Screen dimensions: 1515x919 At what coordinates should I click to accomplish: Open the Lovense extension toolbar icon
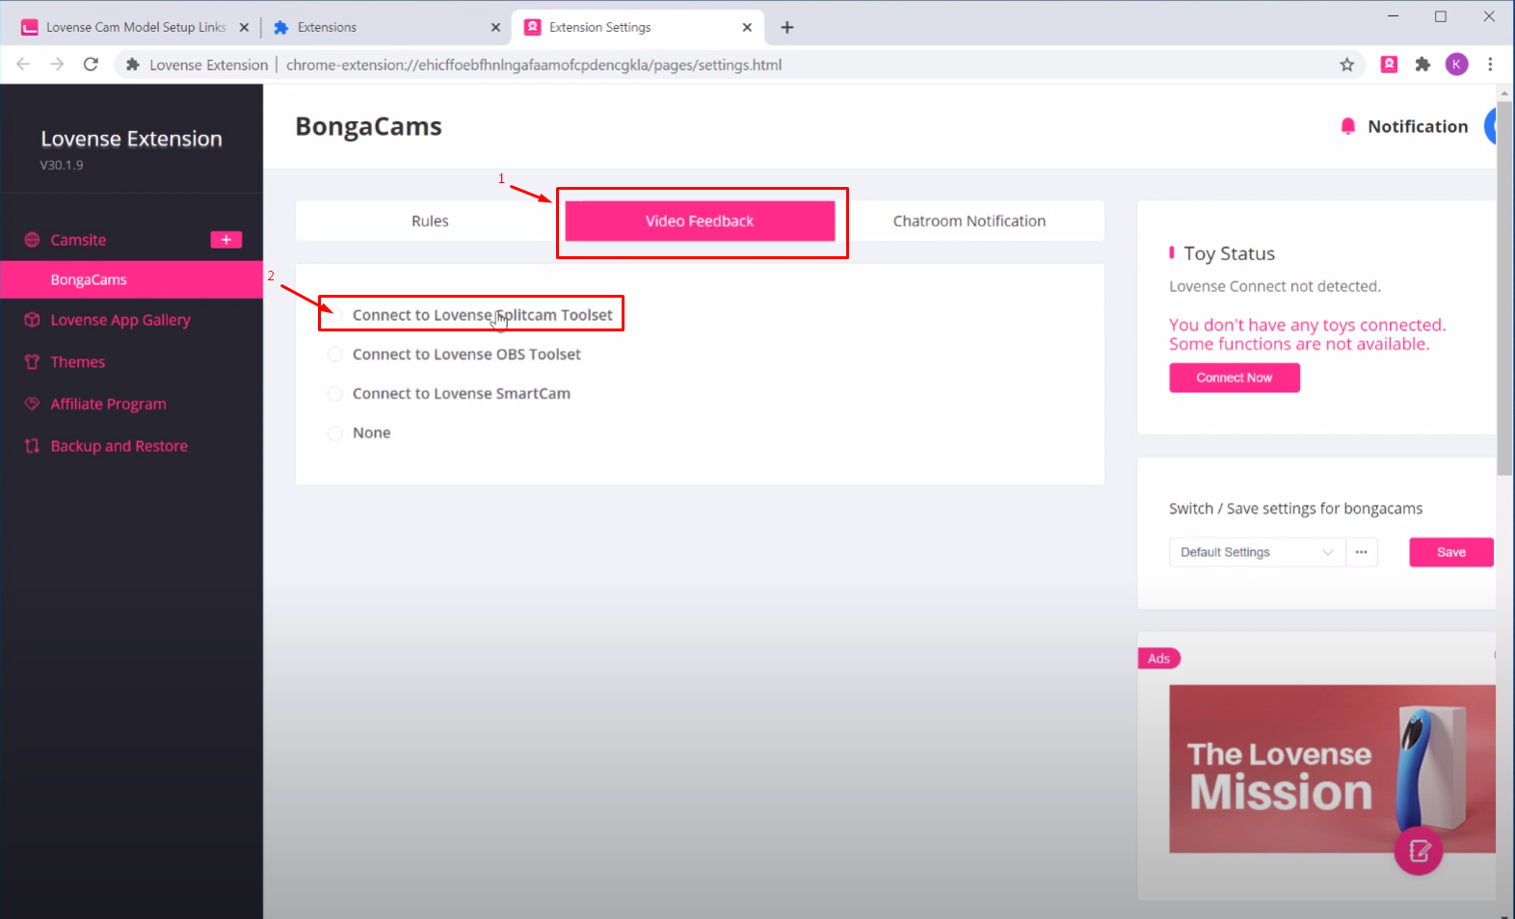tap(1389, 65)
